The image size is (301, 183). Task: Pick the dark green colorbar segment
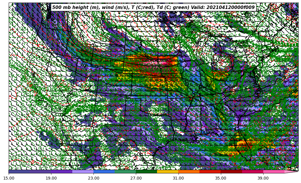coord(146,171)
